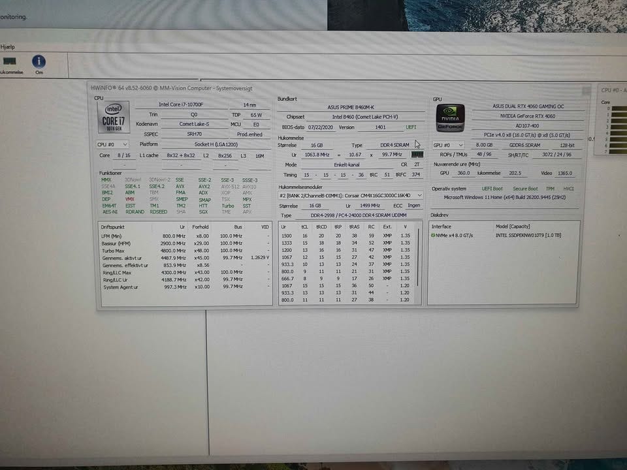Click the 1063.8 MHz memory clock value
This screenshot has width=627, height=470.
click(317, 155)
